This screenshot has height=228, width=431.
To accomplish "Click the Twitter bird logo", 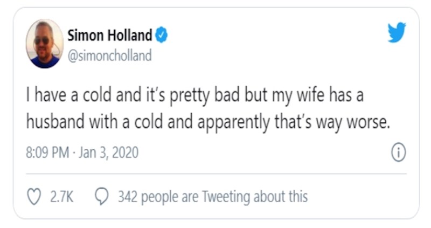I will [397, 32].
